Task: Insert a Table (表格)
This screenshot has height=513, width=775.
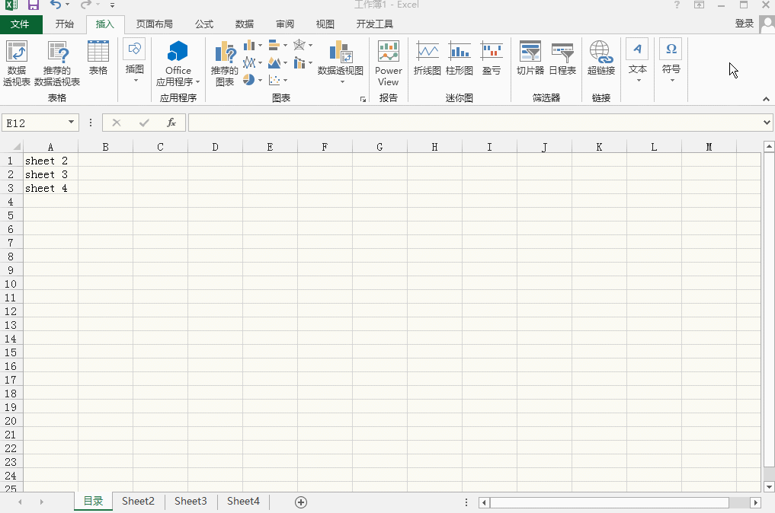Action: tap(98, 59)
